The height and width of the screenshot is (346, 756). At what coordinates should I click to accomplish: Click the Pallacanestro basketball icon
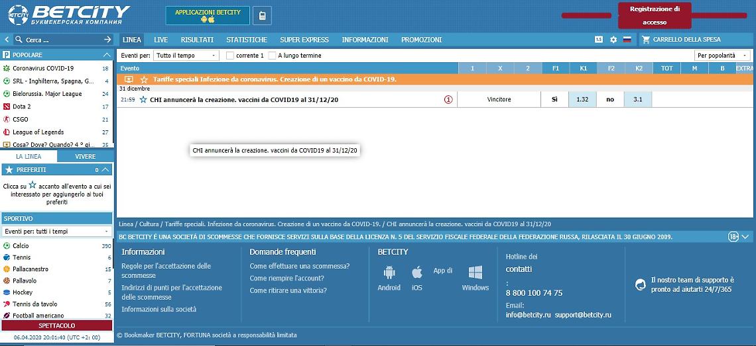(x=6, y=269)
